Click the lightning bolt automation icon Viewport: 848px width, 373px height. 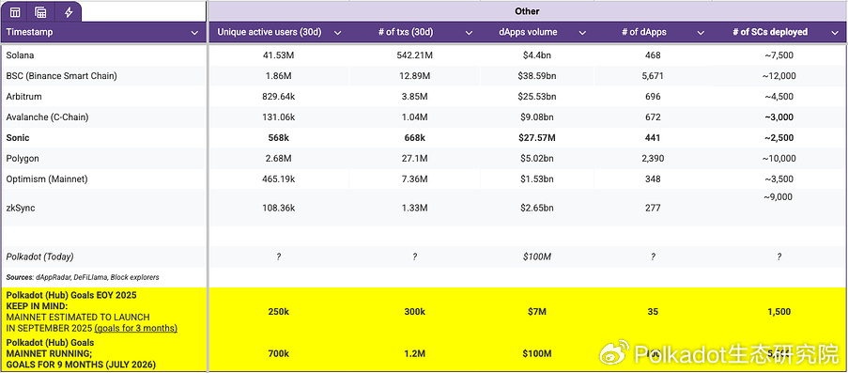[69, 12]
